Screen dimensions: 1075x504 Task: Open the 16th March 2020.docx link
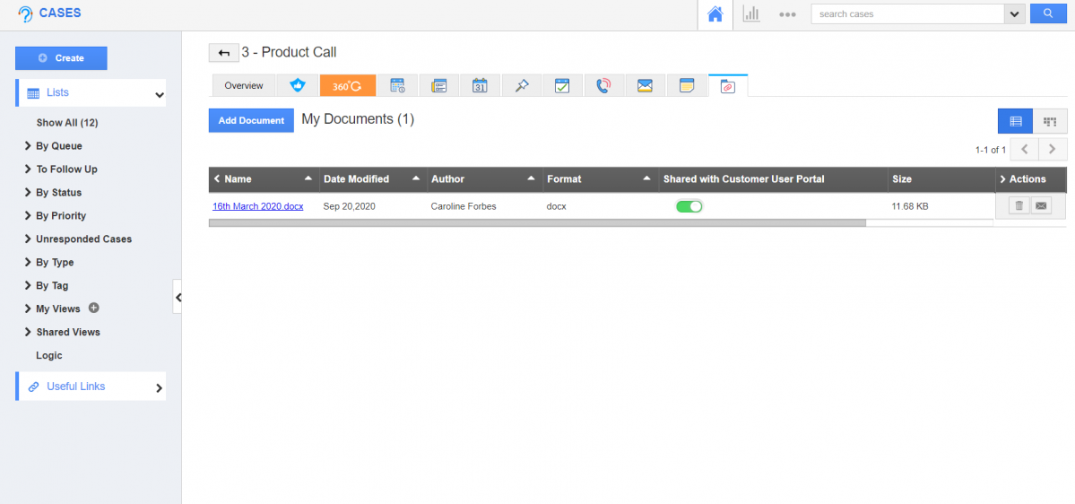[x=257, y=206]
